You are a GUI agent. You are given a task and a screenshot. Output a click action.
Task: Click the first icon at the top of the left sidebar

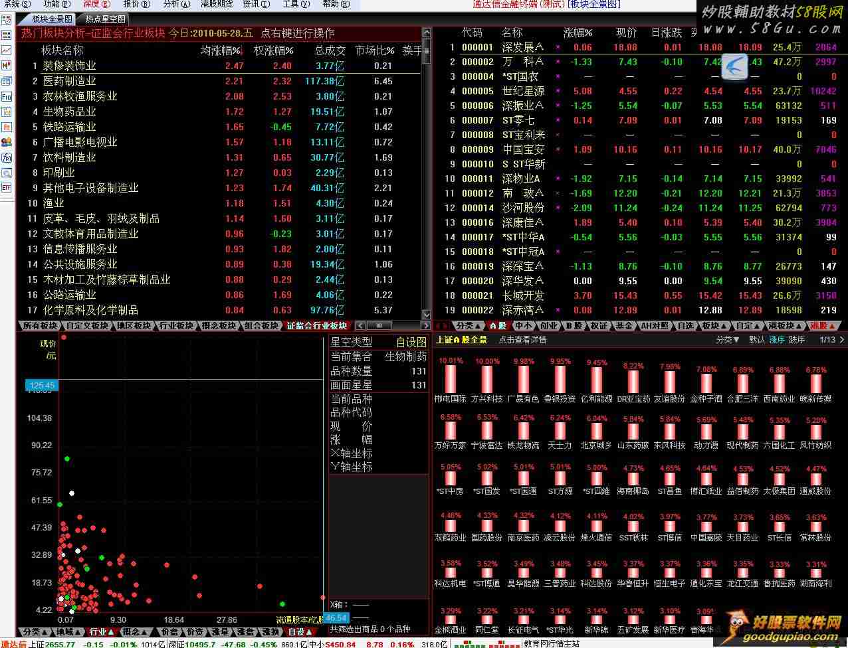[7, 19]
